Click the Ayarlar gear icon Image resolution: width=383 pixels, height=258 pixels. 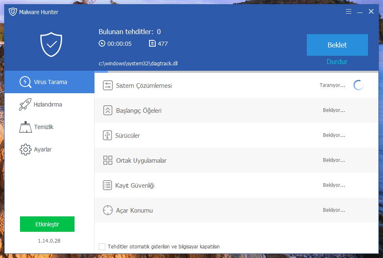tap(25, 149)
